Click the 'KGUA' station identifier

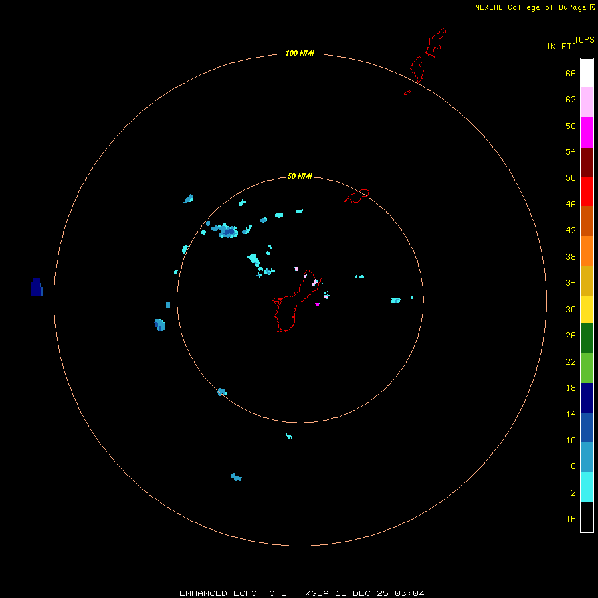coord(316,593)
